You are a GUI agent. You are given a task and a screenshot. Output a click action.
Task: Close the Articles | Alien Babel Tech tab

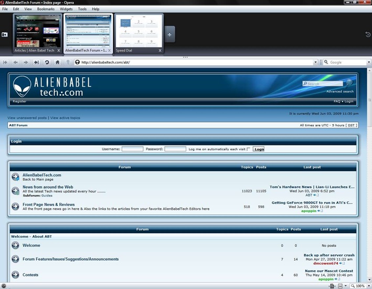[59, 50]
